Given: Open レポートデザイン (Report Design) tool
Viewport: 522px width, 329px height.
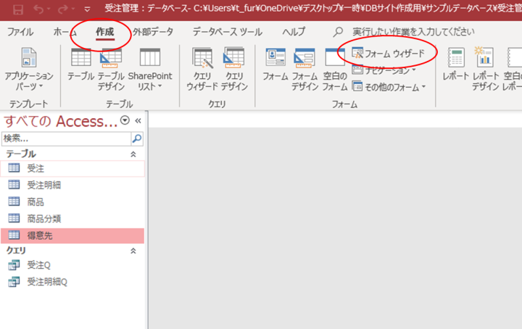Looking at the screenshot, I should [x=486, y=65].
